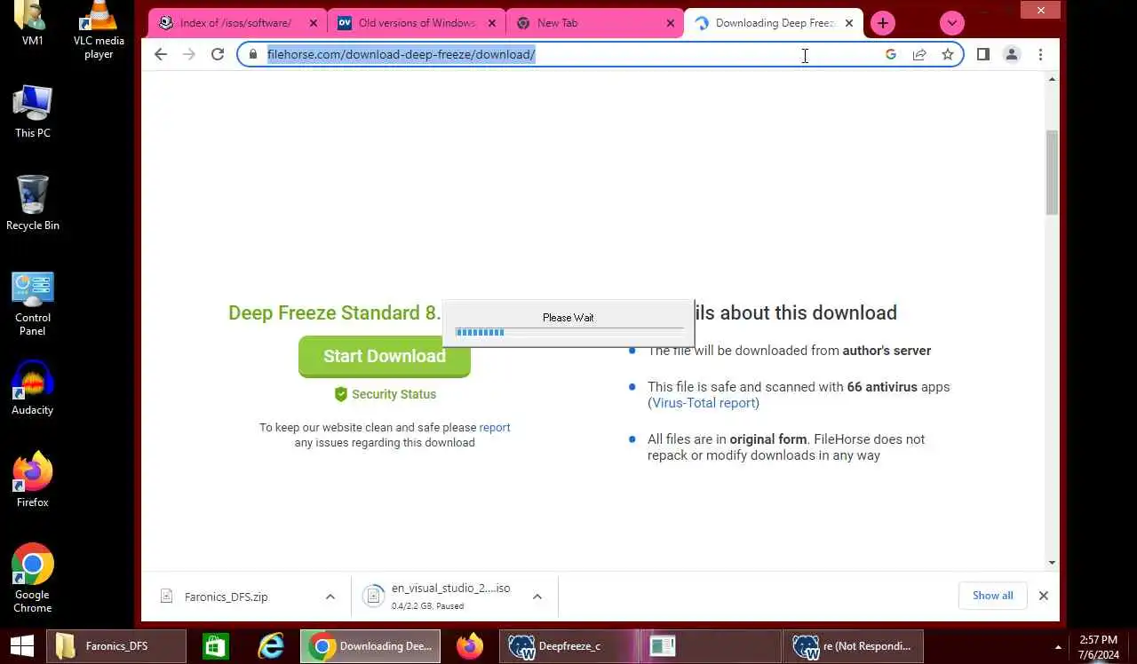Add a new tab with the plus button
The height and width of the screenshot is (664, 1137).
[883, 23]
